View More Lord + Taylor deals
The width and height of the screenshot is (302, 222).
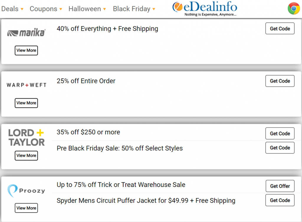point(26,155)
